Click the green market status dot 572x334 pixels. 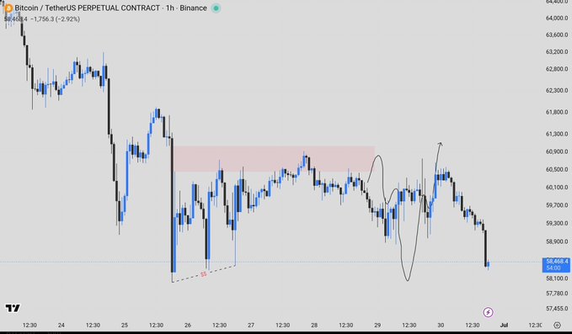pos(216,8)
